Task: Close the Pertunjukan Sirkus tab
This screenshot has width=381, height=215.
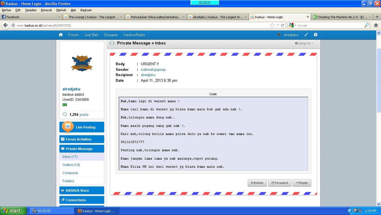Action: click(183, 17)
